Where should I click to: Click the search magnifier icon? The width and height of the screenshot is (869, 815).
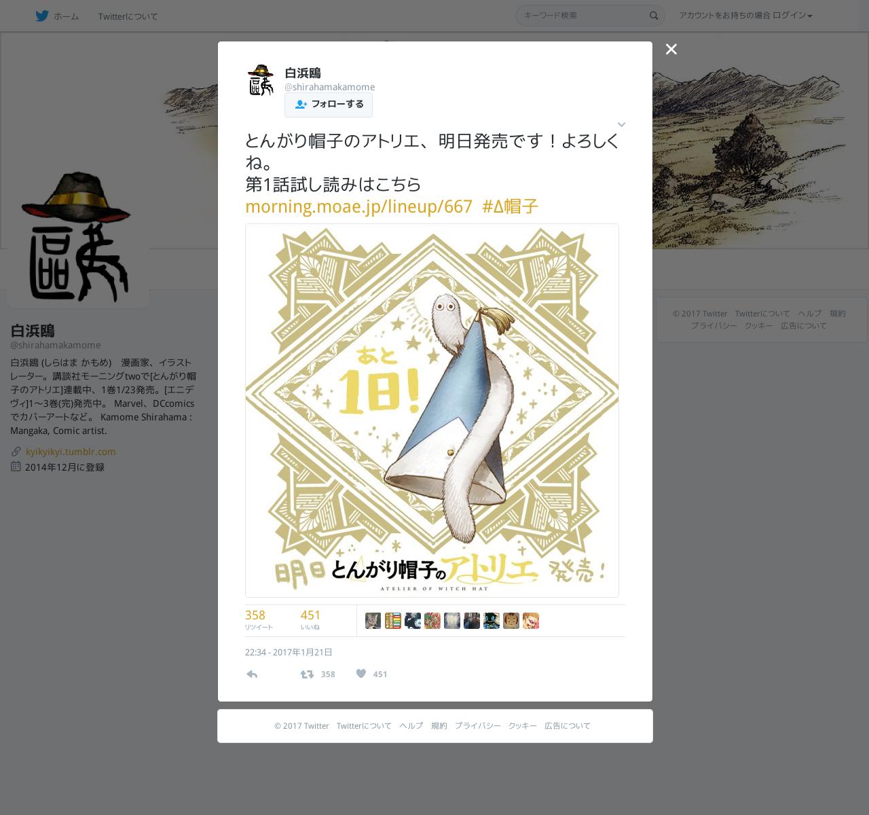pos(654,16)
